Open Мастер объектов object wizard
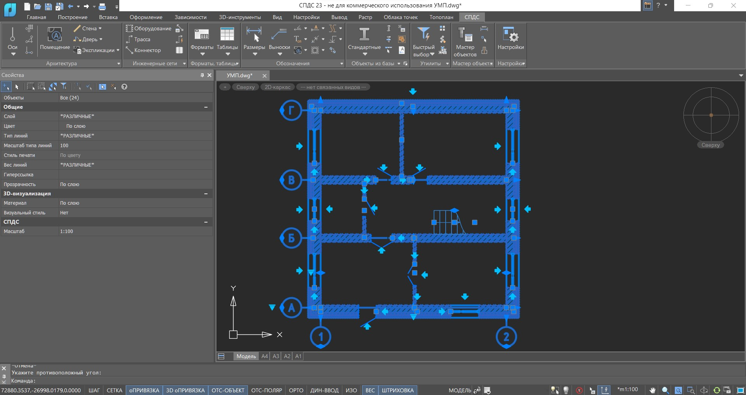 pyautogui.click(x=465, y=34)
